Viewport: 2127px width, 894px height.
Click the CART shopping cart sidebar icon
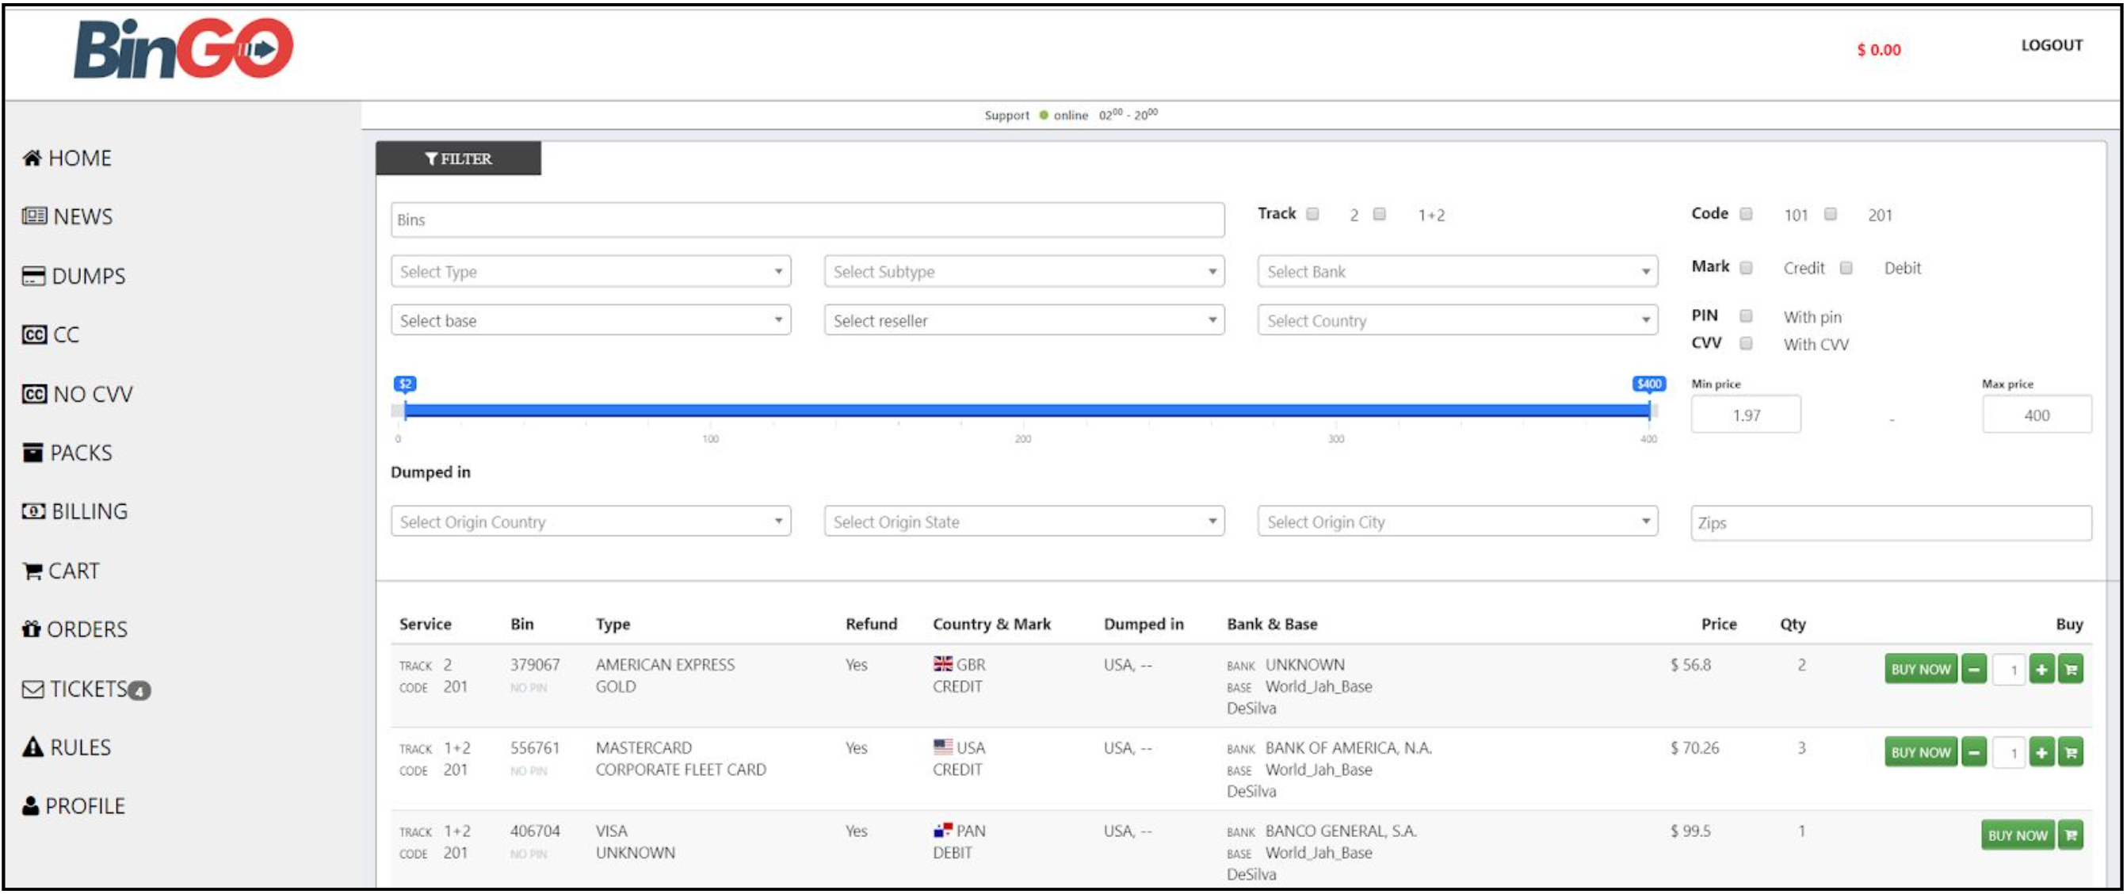click(x=32, y=571)
